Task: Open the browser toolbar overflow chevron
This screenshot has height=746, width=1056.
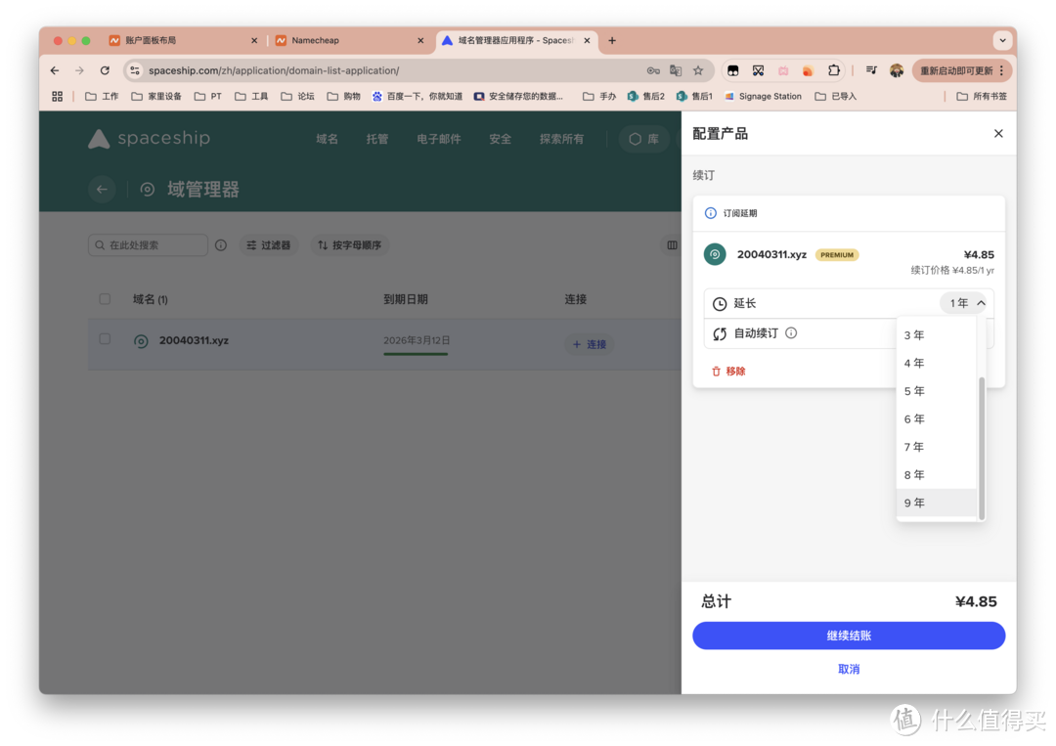Action: coord(1003,40)
